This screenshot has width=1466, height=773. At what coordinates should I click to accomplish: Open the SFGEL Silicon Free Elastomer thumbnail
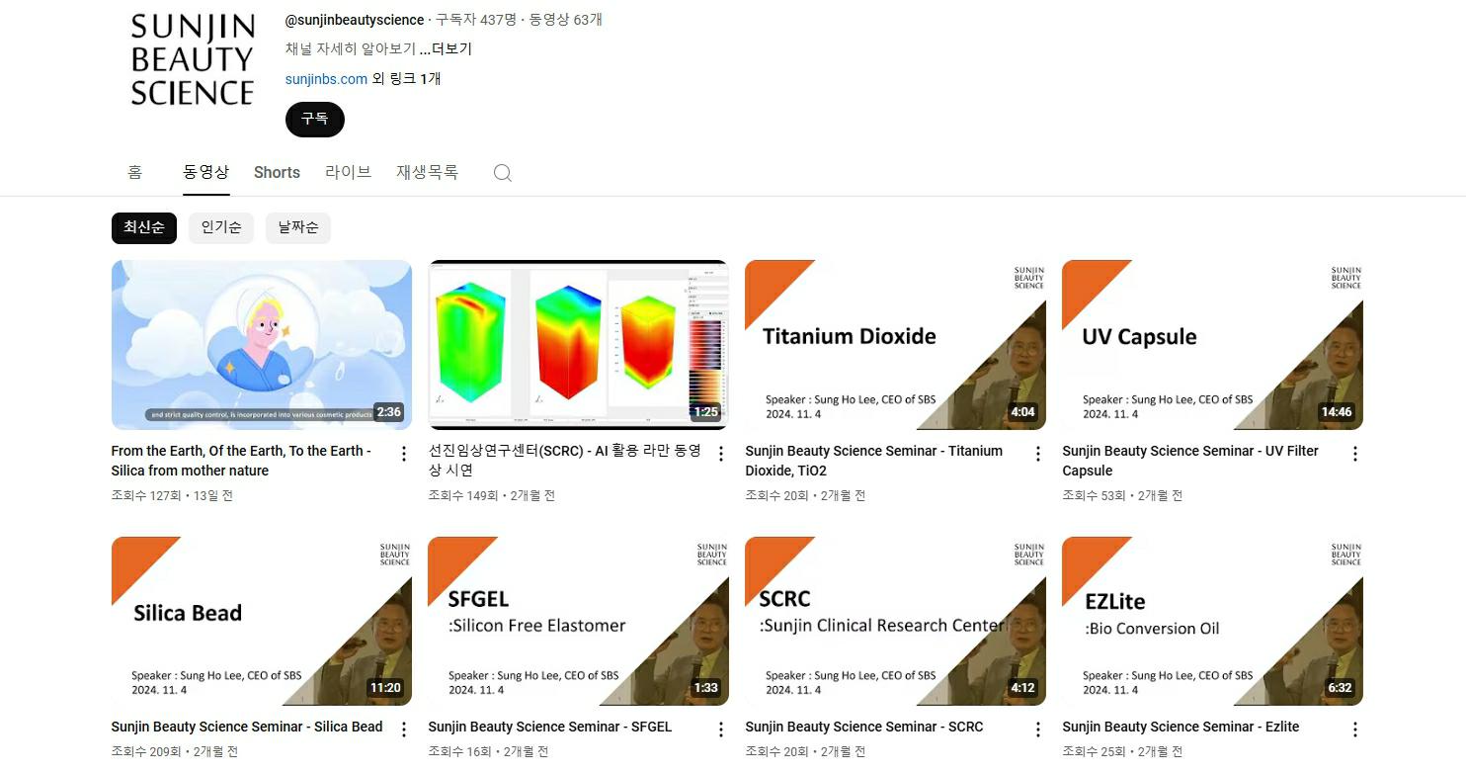point(578,621)
